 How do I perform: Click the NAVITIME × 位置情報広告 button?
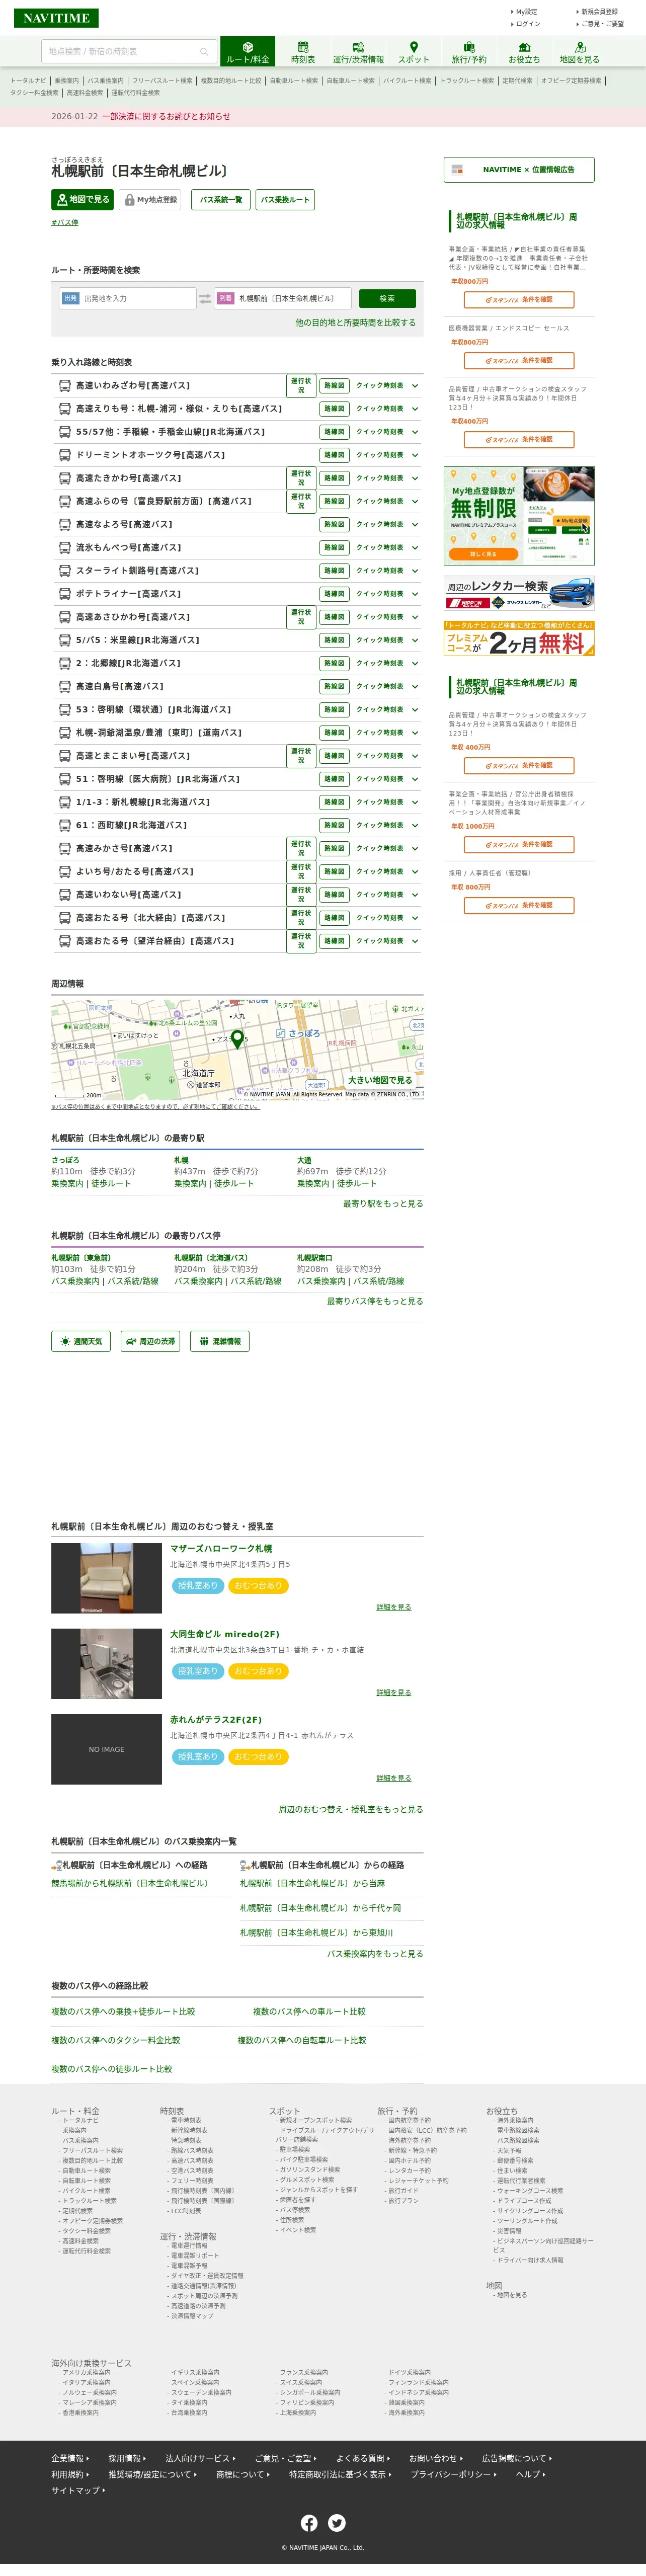click(519, 170)
